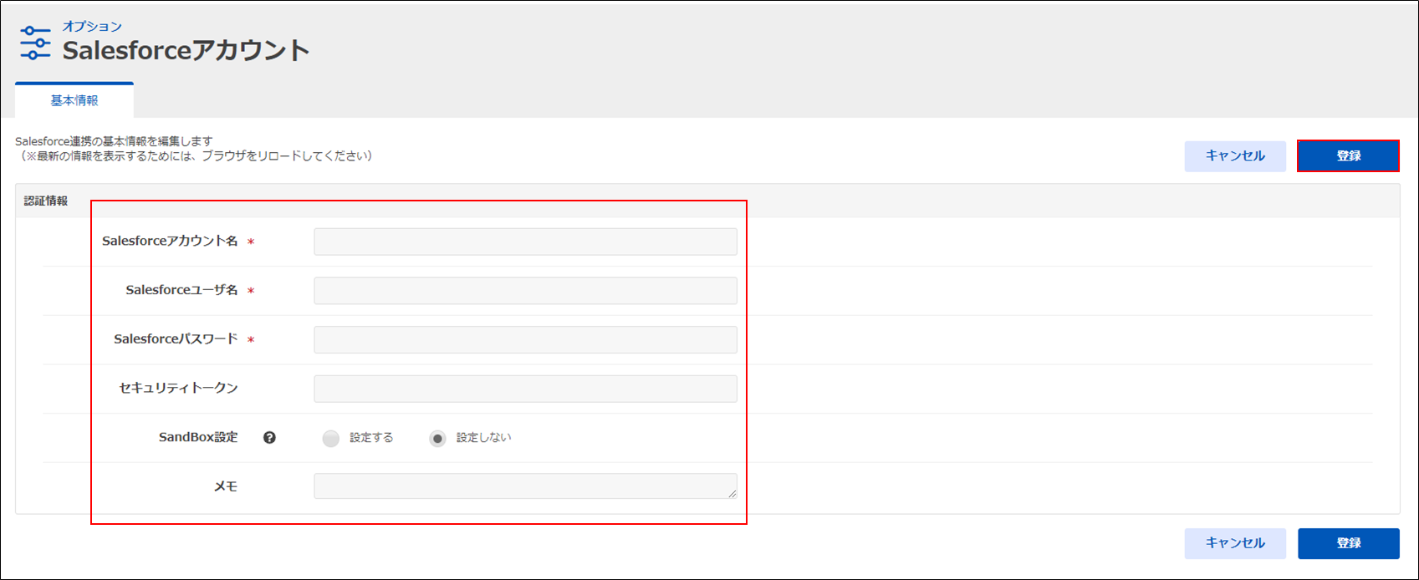1419x580 pixels.
Task: Click the メモ field label
Action: click(226, 486)
